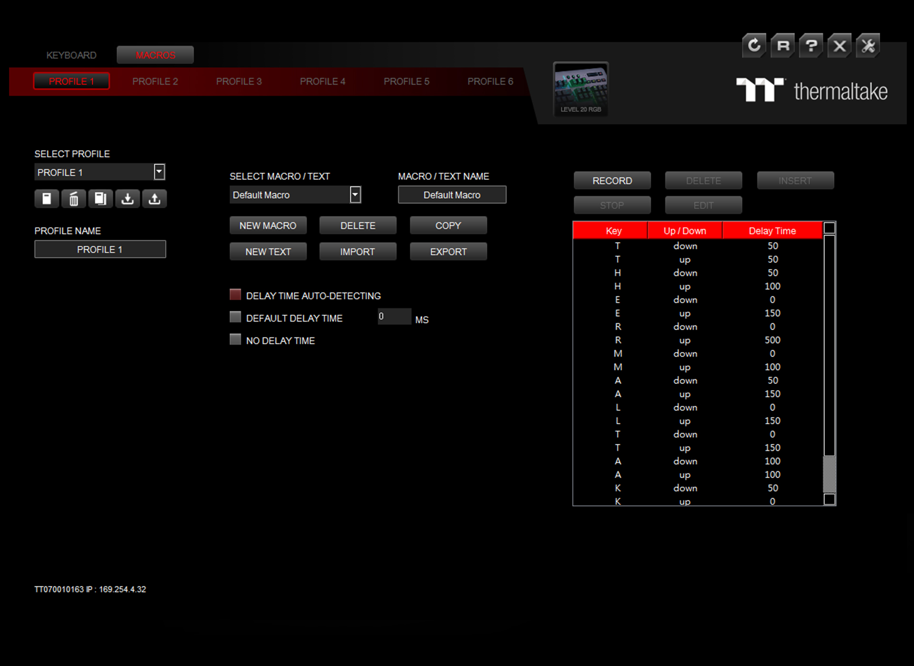This screenshot has width=914, height=666.
Task: Open help with the question mark icon
Action: tap(811, 46)
